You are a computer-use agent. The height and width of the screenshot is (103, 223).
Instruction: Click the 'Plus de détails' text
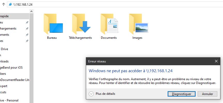105,94
